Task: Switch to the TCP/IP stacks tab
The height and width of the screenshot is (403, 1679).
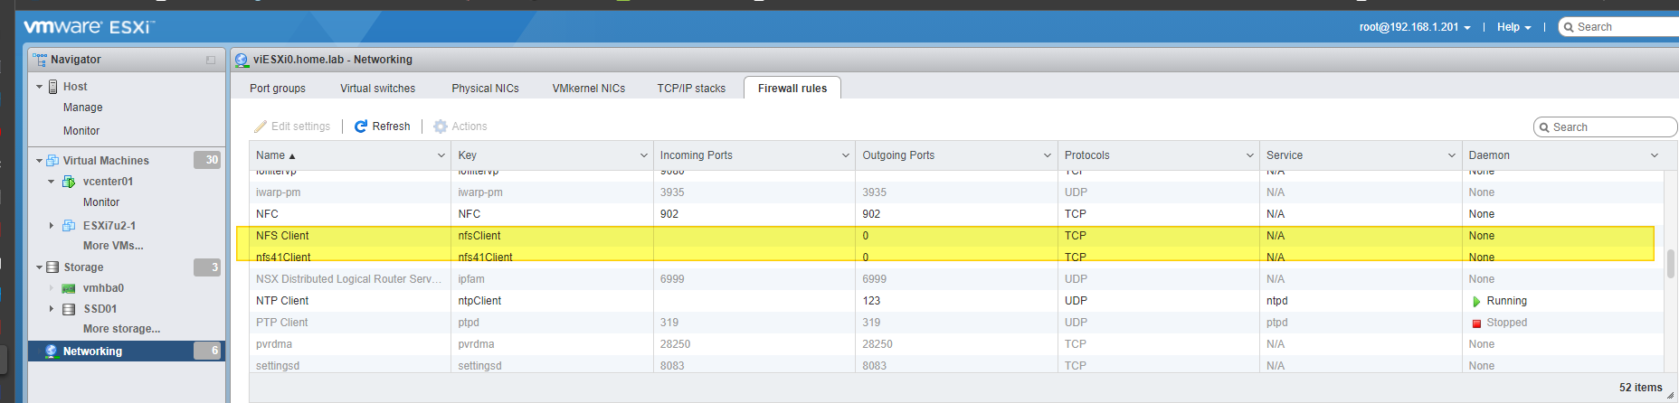Action: click(691, 89)
